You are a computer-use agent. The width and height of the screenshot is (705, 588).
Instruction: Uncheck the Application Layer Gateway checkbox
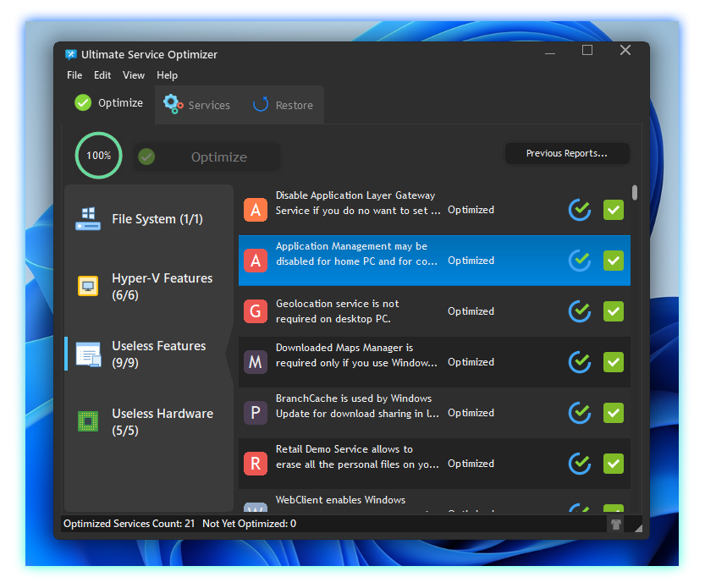pyautogui.click(x=614, y=210)
